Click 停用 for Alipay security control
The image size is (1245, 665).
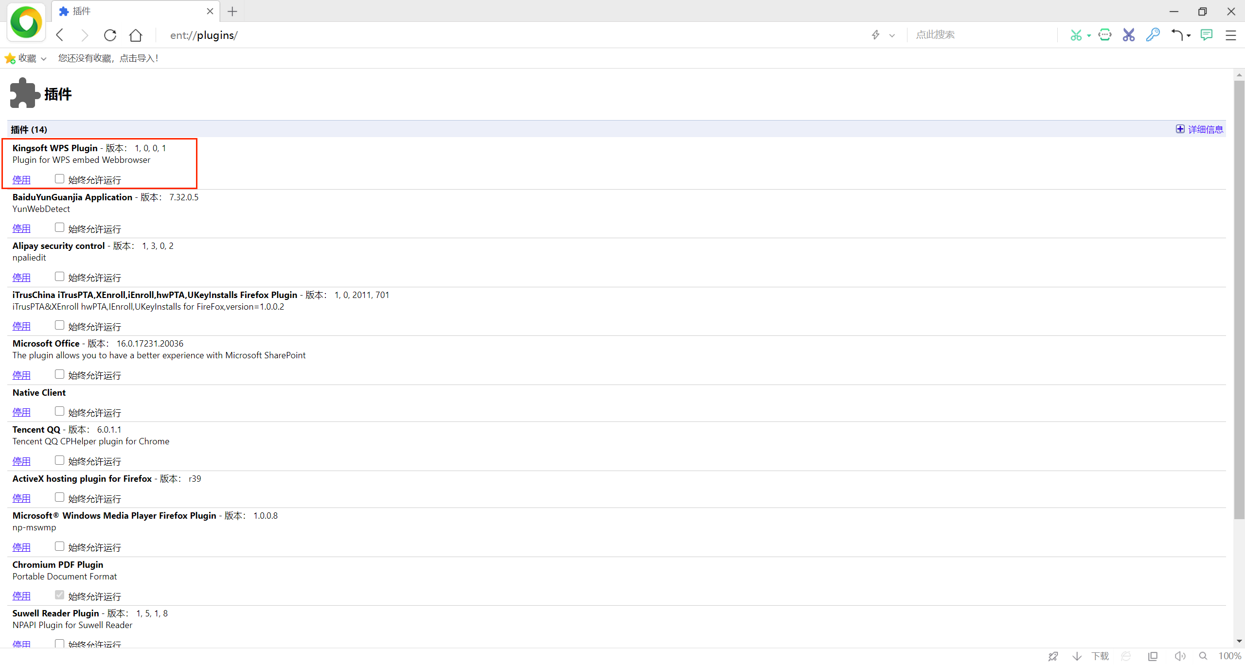pos(21,278)
